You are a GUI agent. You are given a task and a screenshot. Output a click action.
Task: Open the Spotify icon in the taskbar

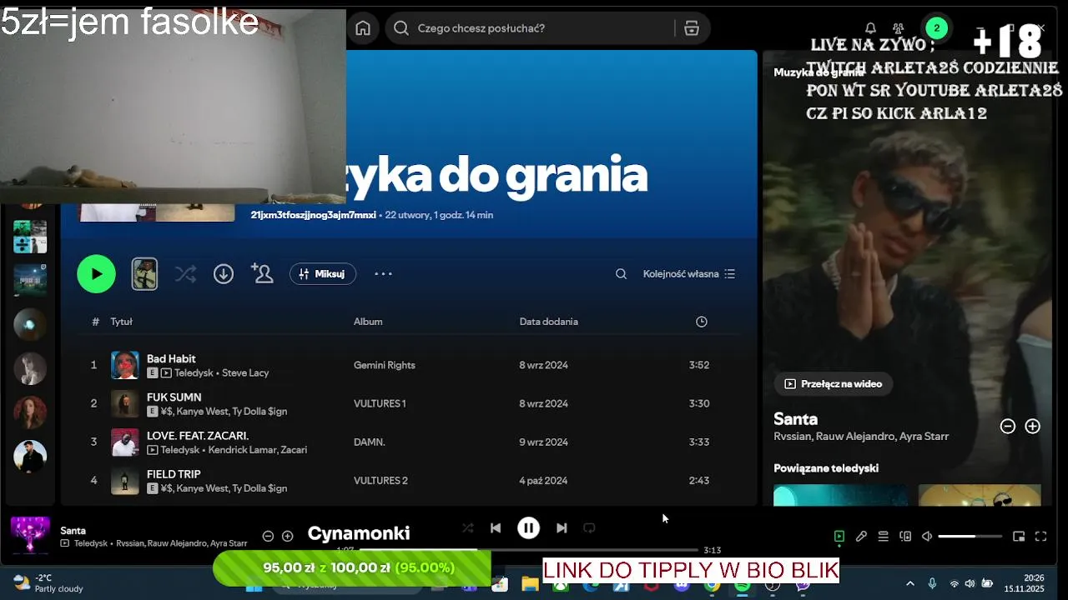(x=743, y=585)
